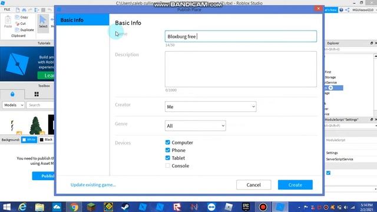Screen dimensions: 377x212
Task: Open the Studio help question-mark icon
Action: pyautogui.click(x=341, y=10)
